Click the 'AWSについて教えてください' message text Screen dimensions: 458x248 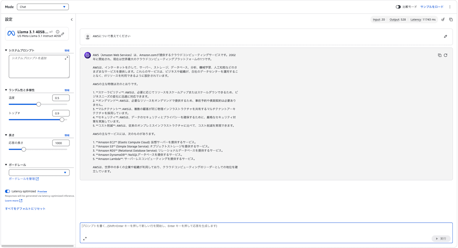pos(111,36)
